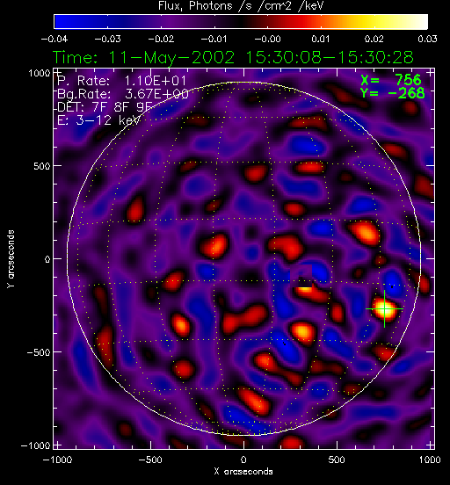Click the green Time label text
Screen dimensions: 450x485
coord(233,58)
